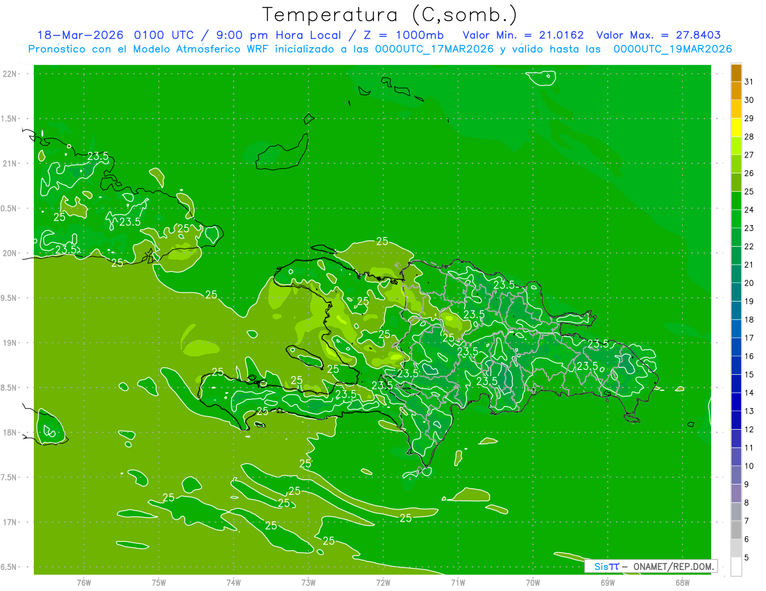Click the "Valor Min. = 21.0162" readout
Screen dimensions: 766x591
[x=523, y=35]
